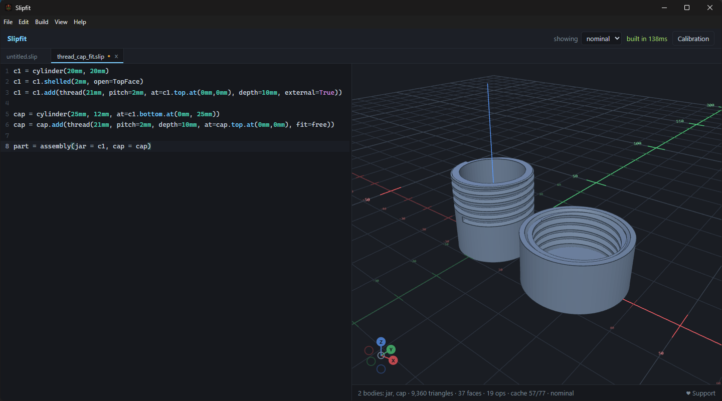Click line number 4 in the gutter
Image resolution: width=722 pixels, height=401 pixels.
7,103
